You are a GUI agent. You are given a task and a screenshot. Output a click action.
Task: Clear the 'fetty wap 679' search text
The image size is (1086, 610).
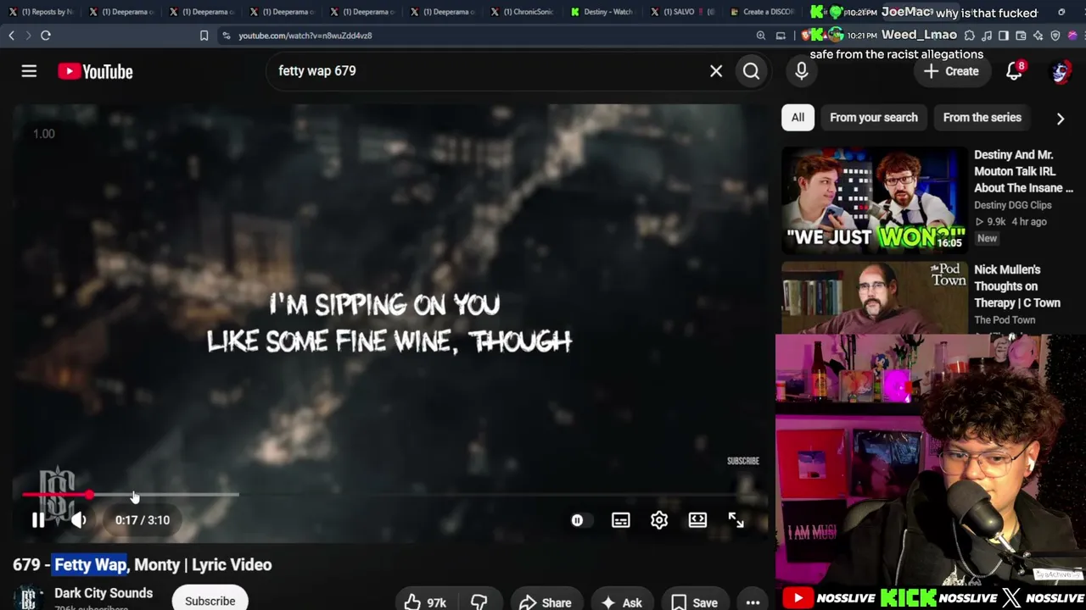pos(716,71)
